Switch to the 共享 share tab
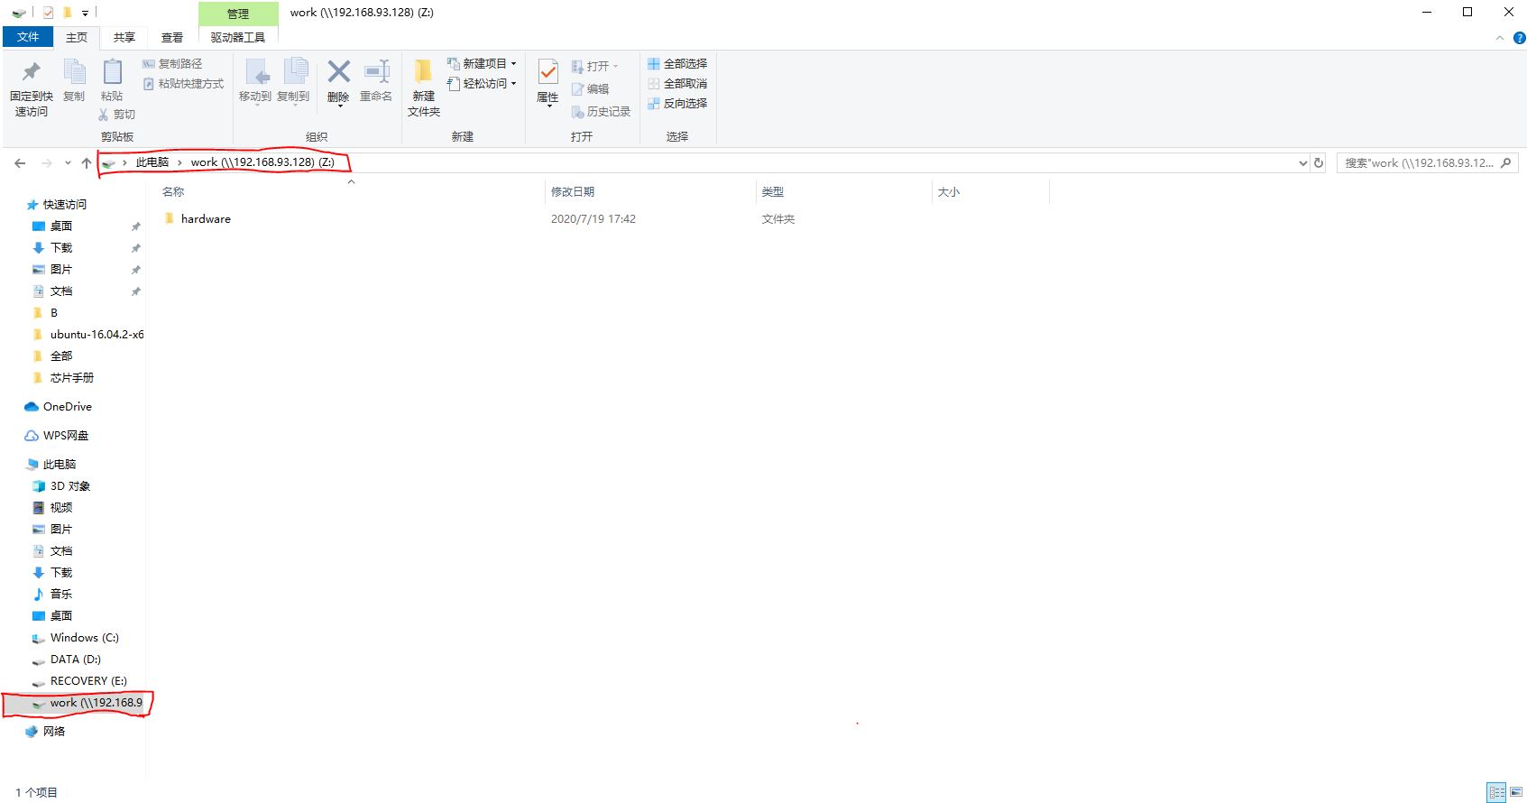This screenshot has height=803, width=1527. click(x=124, y=37)
